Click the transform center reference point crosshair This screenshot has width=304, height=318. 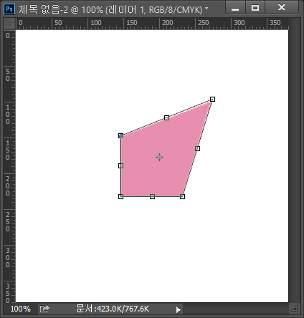pos(159,157)
